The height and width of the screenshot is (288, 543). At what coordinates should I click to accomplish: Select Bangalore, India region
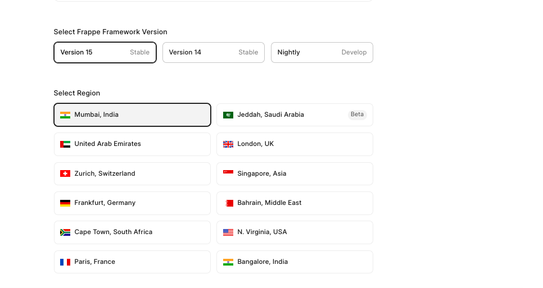pos(295,262)
